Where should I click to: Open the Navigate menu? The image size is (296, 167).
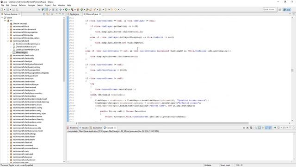click(31, 5)
